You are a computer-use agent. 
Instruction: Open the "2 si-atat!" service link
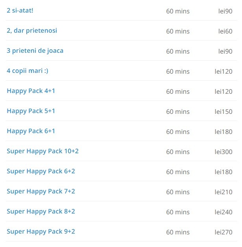(x=20, y=10)
